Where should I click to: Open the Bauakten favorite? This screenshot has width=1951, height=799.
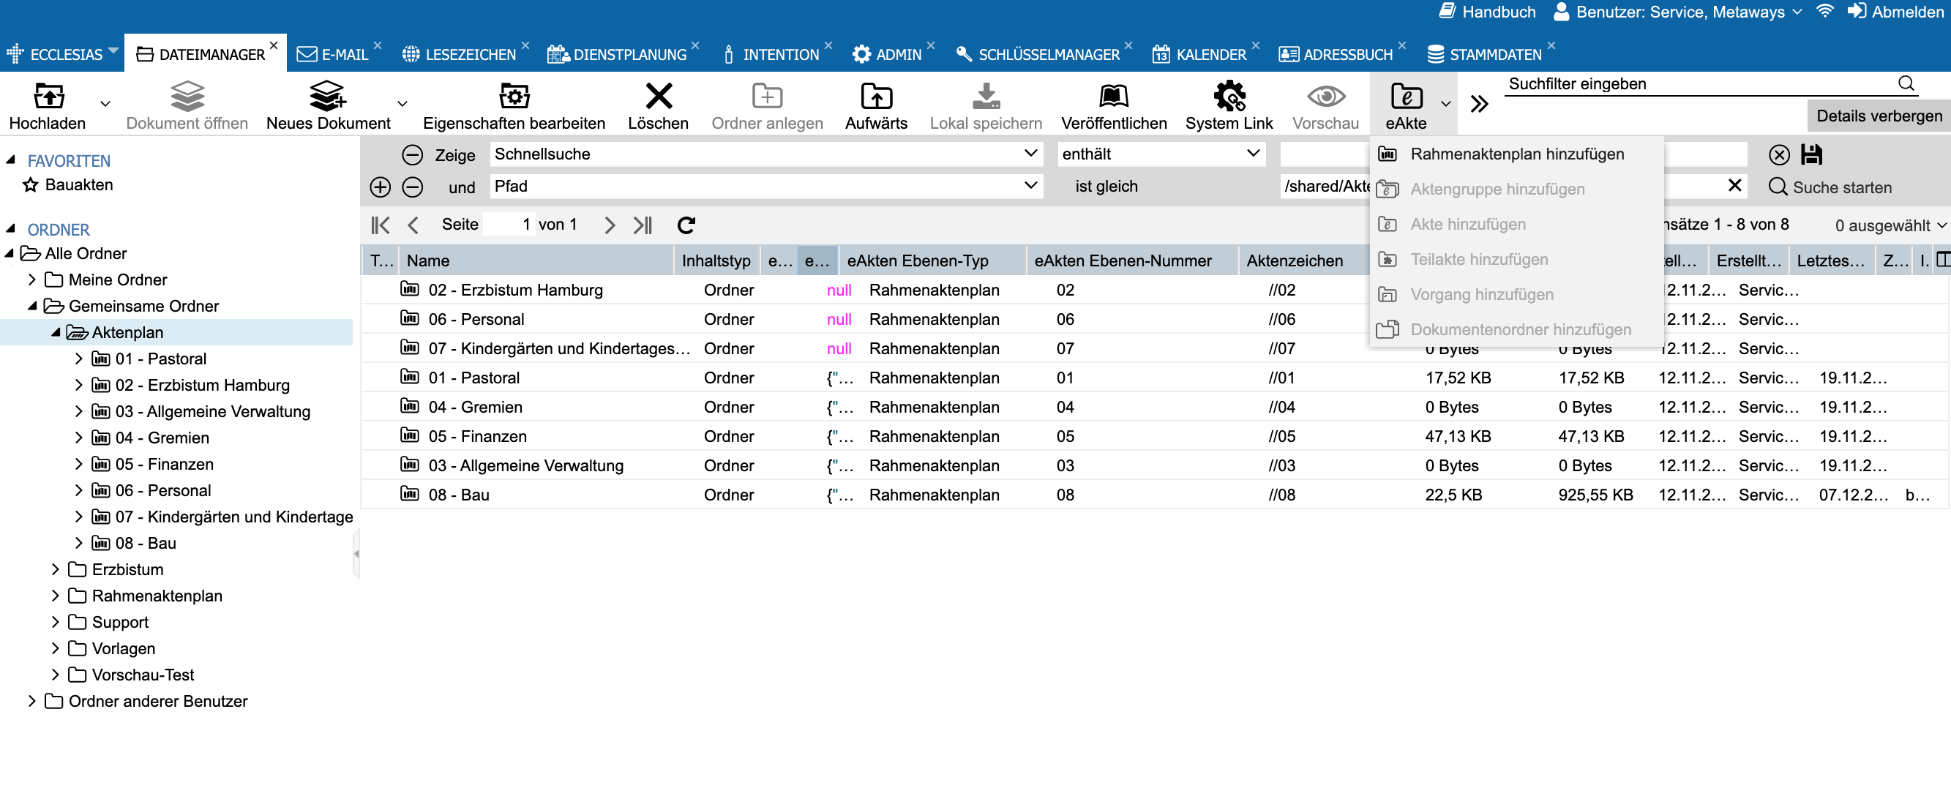[x=79, y=185]
